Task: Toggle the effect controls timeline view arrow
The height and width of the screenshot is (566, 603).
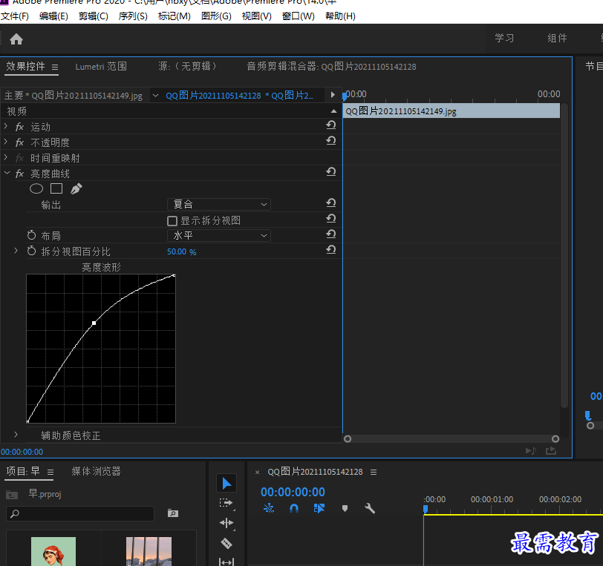Action: (333, 95)
